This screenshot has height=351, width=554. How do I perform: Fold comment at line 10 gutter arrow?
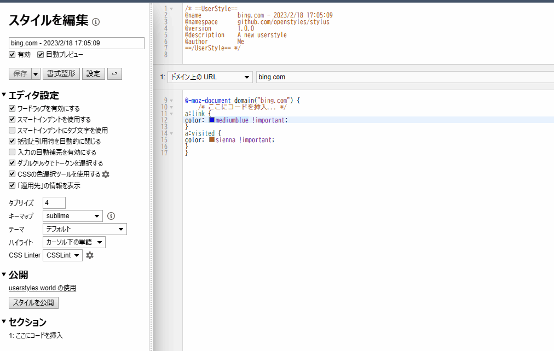pyautogui.click(x=171, y=107)
